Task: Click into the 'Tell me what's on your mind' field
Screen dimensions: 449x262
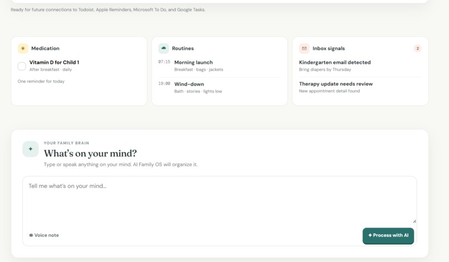Action: click(x=219, y=200)
